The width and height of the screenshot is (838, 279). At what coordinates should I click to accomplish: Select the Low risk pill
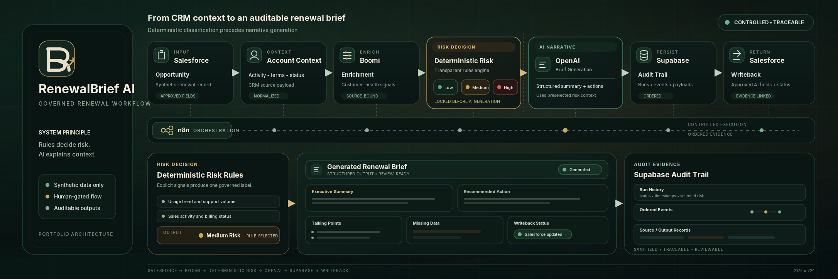[x=446, y=87]
